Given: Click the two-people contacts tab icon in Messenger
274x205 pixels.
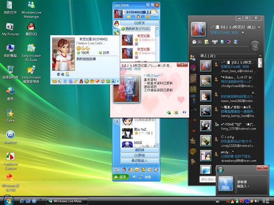Looking at the screenshot, I should pyautogui.click(x=193, y=57).
